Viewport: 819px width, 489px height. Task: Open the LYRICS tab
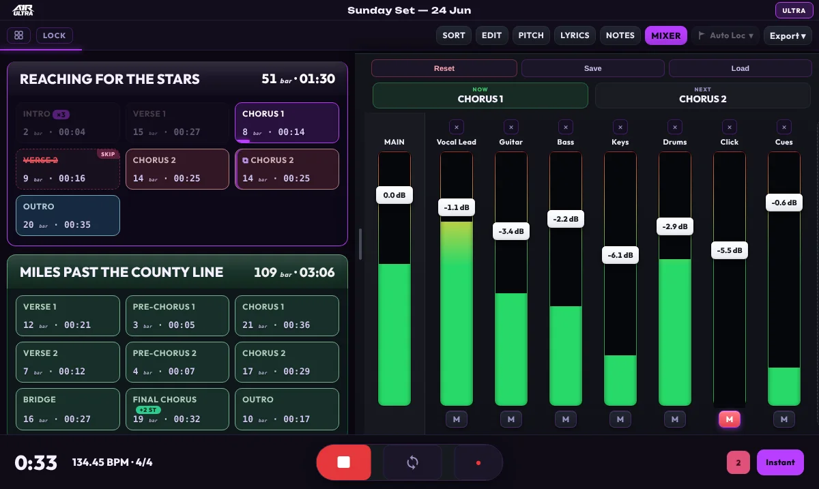tap(575, 35)
